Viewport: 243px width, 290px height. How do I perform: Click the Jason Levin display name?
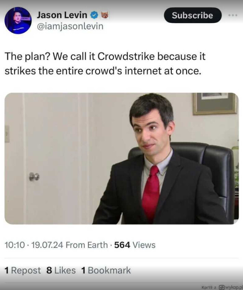[62, 15]
